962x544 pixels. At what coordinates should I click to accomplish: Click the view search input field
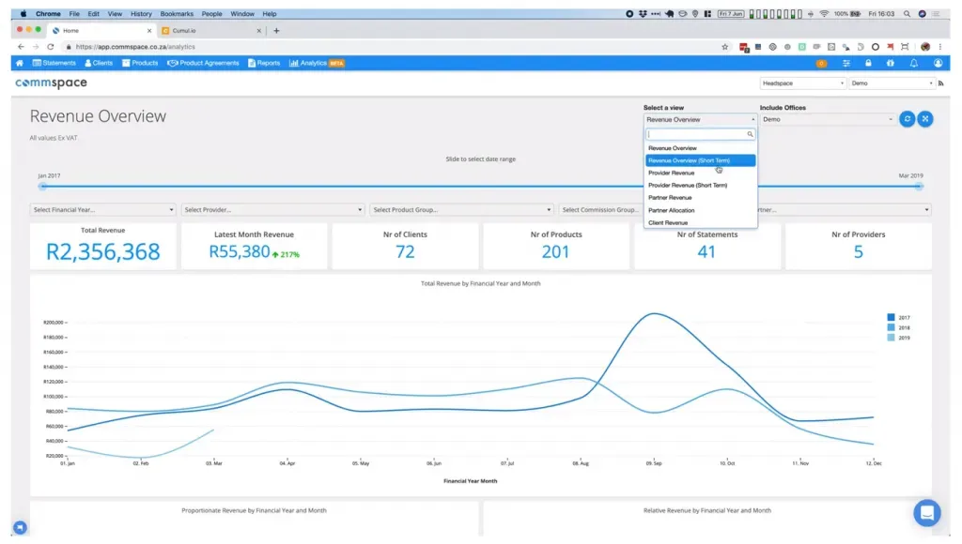click(x=700, y=134)
